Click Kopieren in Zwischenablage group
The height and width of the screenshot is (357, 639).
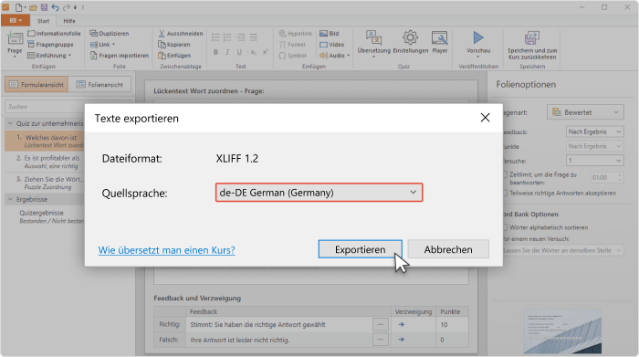tap(174, 45)
